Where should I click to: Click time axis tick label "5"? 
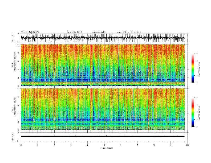point(104,145)
